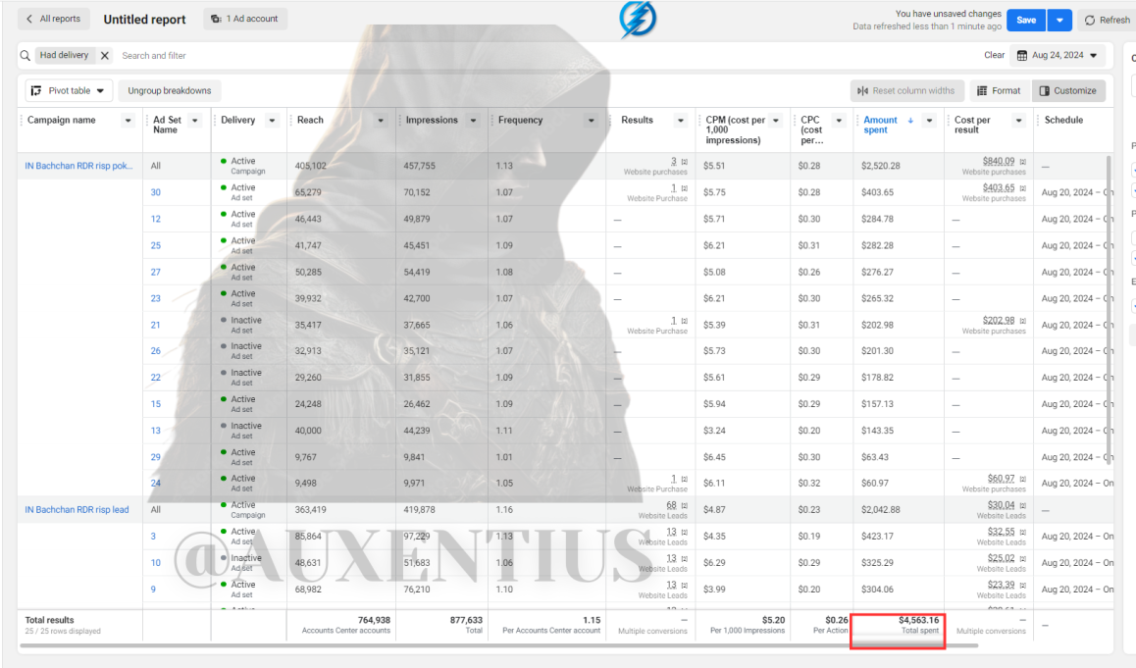
Task: Open the Save options dropdown arrow
Action: (x=1059, y=21)
